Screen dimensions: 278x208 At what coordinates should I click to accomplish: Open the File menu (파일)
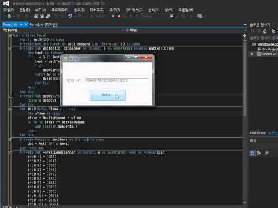point(9,10)
